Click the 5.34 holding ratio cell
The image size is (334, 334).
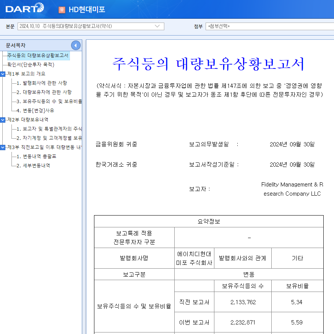coord(297,302)
